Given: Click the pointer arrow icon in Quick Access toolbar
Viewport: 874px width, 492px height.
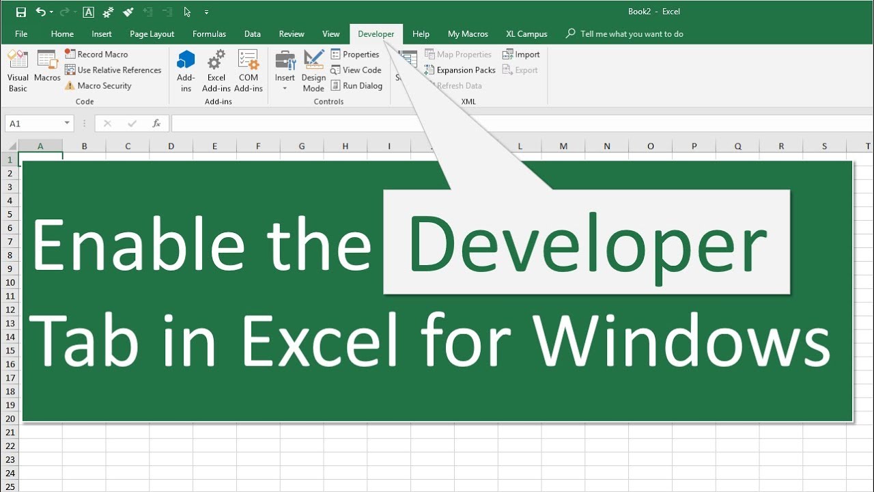Looking at the screenshot, I should coord(187,12).
